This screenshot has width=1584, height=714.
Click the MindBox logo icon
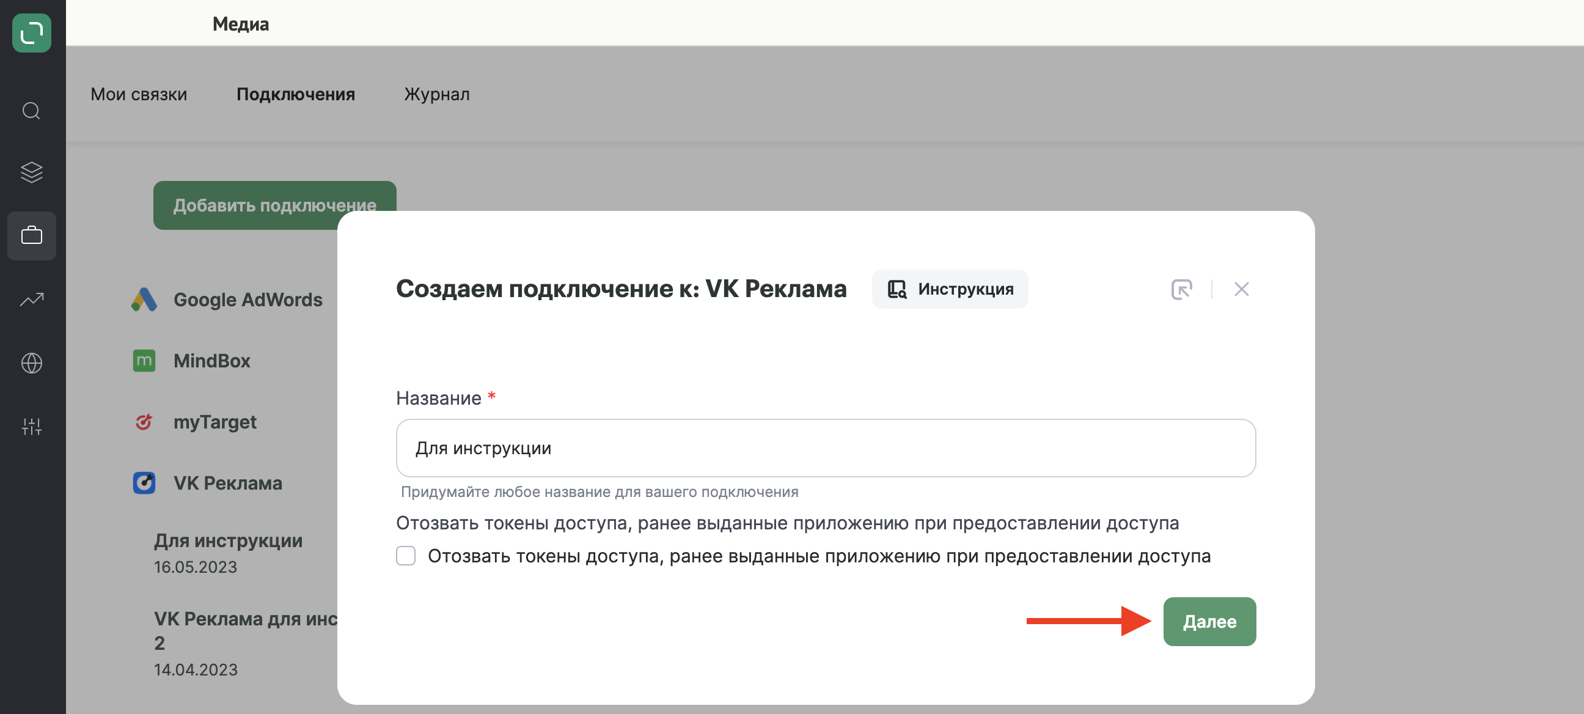tap(144, 361)
